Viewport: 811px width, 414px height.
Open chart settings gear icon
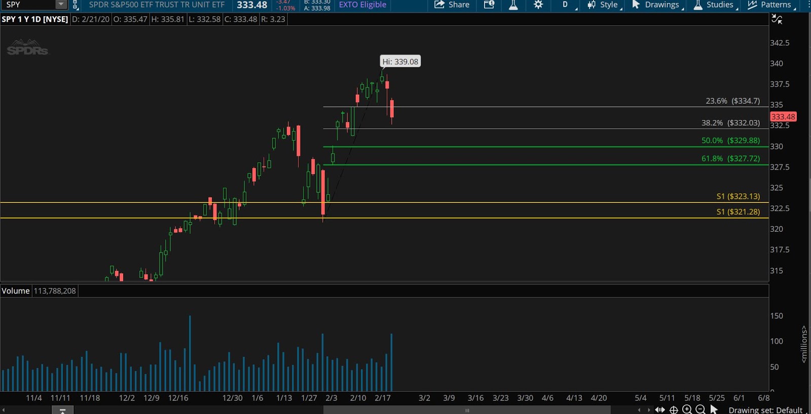538,5
